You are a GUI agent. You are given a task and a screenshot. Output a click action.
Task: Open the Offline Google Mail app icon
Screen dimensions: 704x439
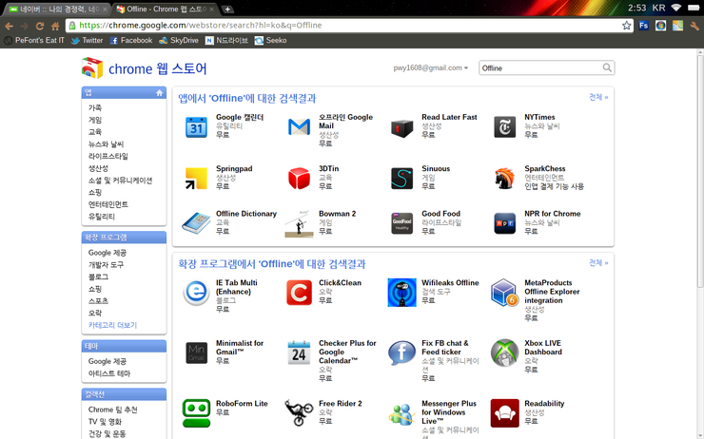click(299, 127)
